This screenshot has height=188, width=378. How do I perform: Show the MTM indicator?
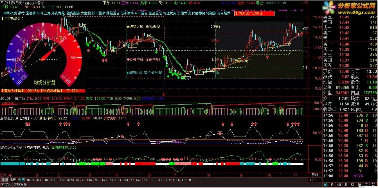[x=168, y=180]
